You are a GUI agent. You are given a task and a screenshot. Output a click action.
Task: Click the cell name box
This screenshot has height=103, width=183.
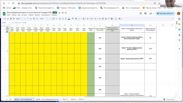pyautogui.click(x=6, y=23)
